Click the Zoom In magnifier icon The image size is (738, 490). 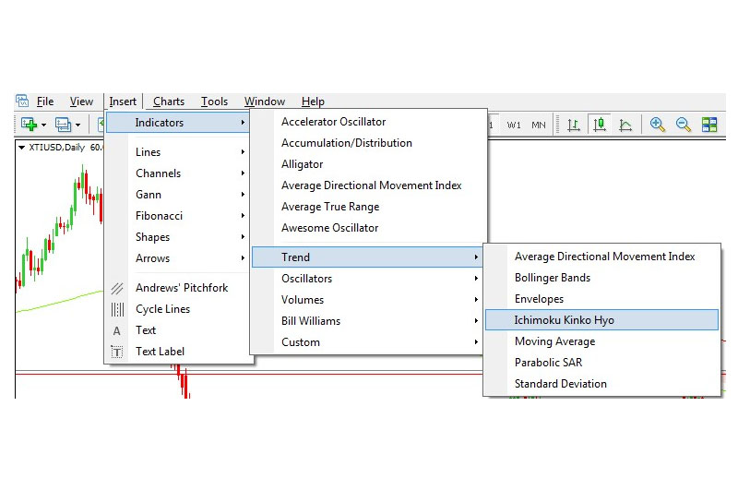[x=658, y=125]
